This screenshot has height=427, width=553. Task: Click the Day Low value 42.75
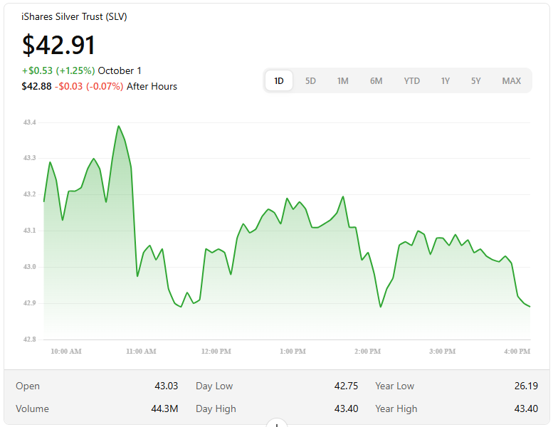[x=346, y=386]
